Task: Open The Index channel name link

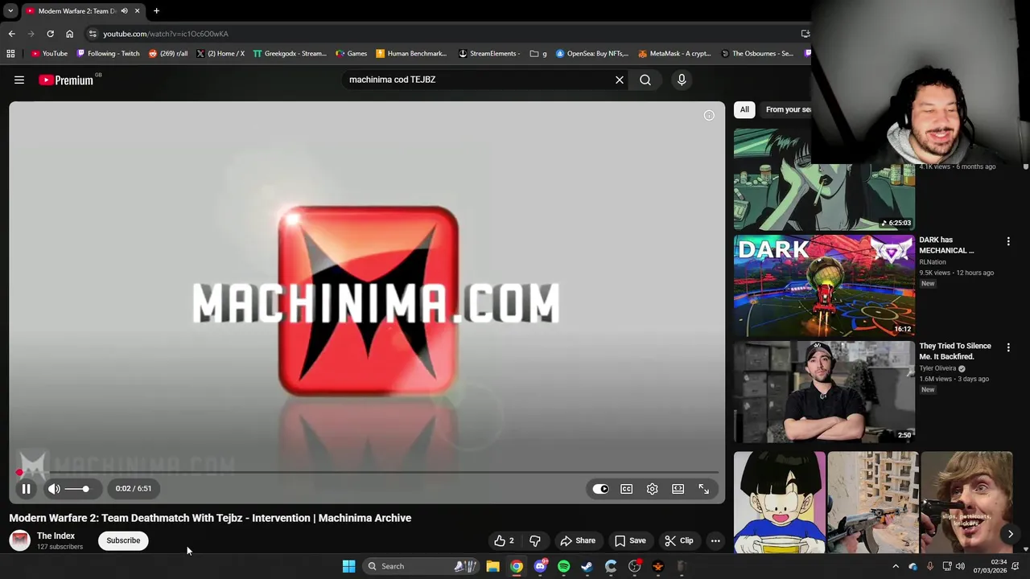Action: (56, 536)
